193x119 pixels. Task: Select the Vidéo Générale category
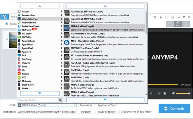[x=40, y=19]
